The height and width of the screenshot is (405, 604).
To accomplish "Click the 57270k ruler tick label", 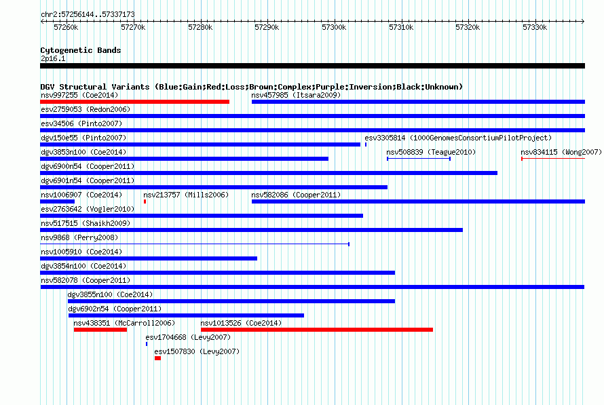I will [133, 27].
